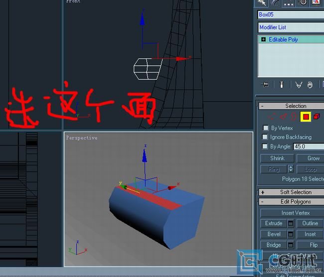The width and height of the screenshot is (324, 277).
Task: Click 'Polygon 18 Selected' status text
Action: pyautogui.click(x=303, y=179)
